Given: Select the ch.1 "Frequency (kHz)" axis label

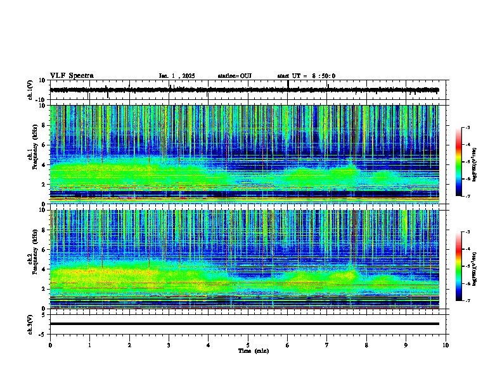Looking at the screenshot, I should (x=35, y=147).
